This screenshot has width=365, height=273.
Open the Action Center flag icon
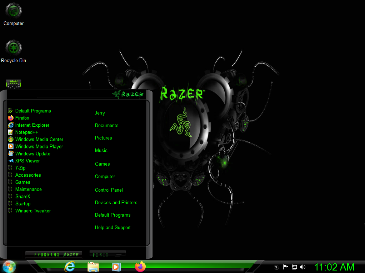(x=285, y=267)
